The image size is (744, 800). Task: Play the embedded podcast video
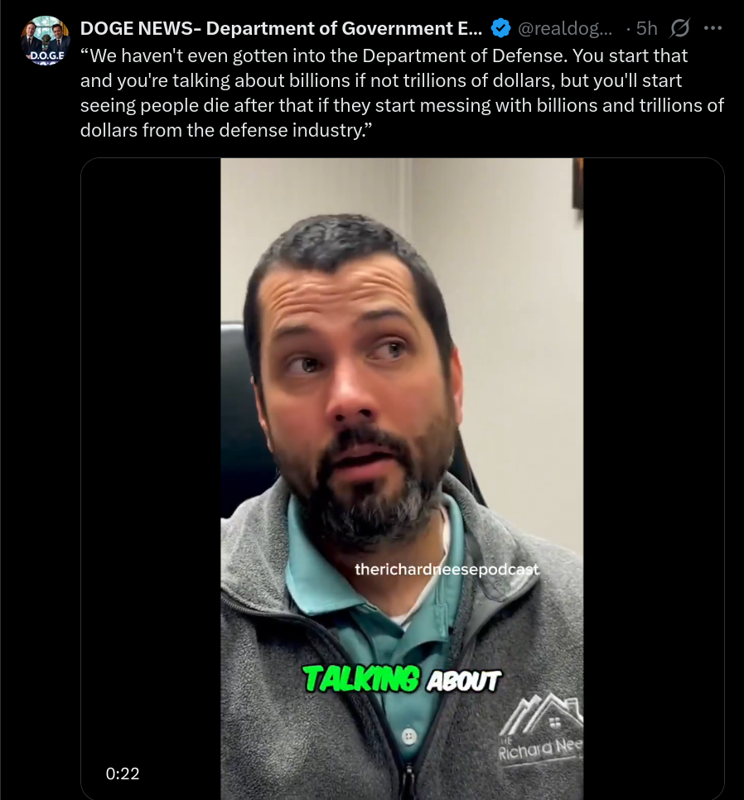click(x=402, y=479)
